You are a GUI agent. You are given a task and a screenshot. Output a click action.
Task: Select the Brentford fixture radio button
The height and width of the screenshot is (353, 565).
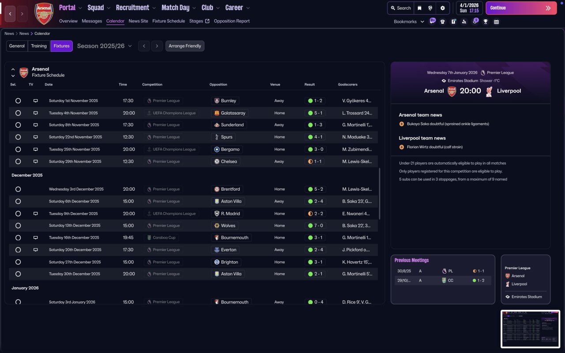18,189
